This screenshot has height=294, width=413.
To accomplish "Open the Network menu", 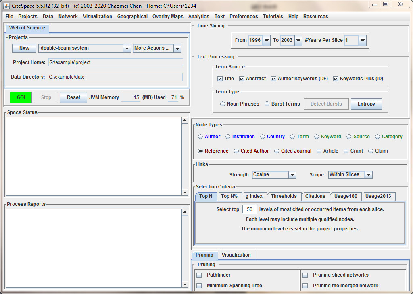I will click(x=68, y=16).
